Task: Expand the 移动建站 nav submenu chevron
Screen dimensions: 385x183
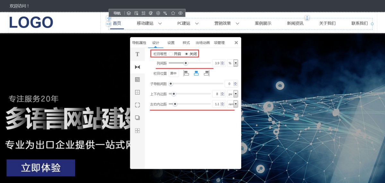Action: pos(160,23)
